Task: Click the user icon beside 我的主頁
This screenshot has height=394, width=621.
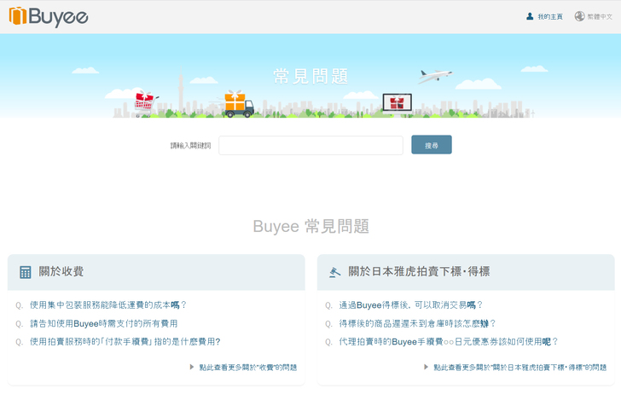Action: 530,16
